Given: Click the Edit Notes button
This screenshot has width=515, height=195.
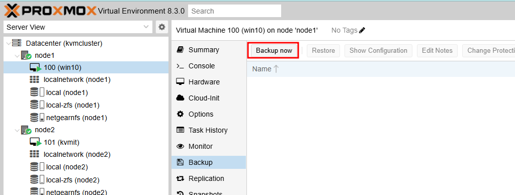Looking at the screenshot, I should click(437, 51).
